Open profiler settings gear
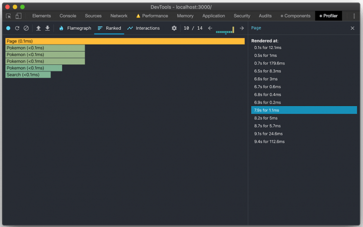The width and height of the screenshot is (363, 227). pyautogui.click(x=174, y=28)
